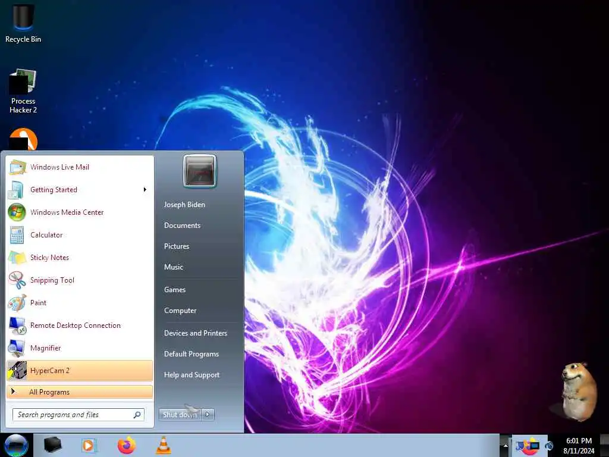Launch VLC media player from taskbar
The width and height of the screenshot is (609, 457).
click(164, 445)
